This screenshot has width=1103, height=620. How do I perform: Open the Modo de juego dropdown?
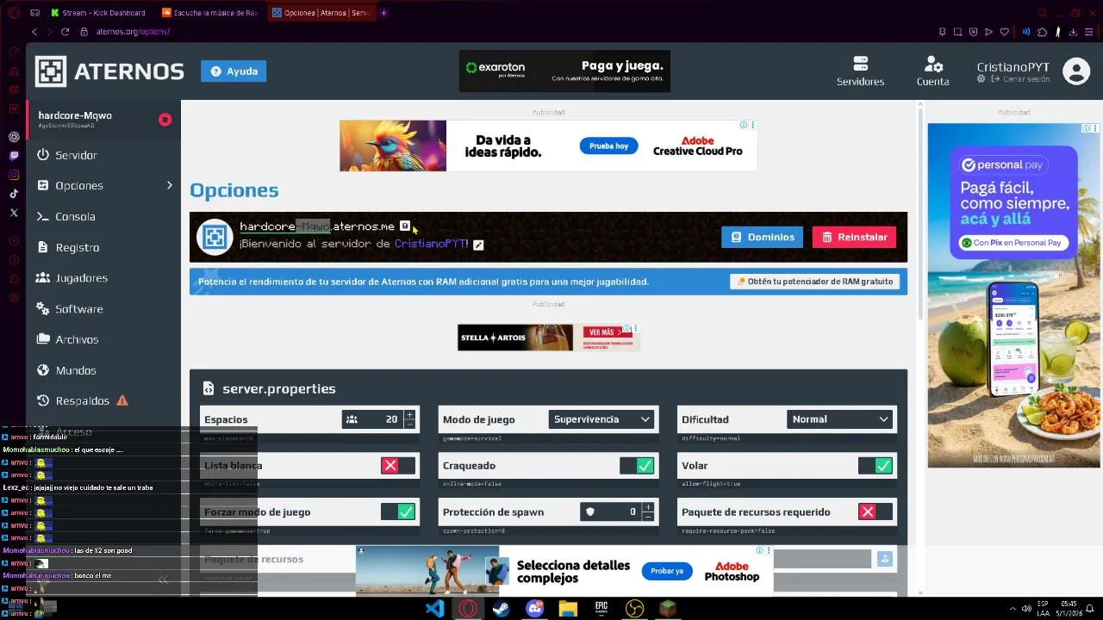601,419
